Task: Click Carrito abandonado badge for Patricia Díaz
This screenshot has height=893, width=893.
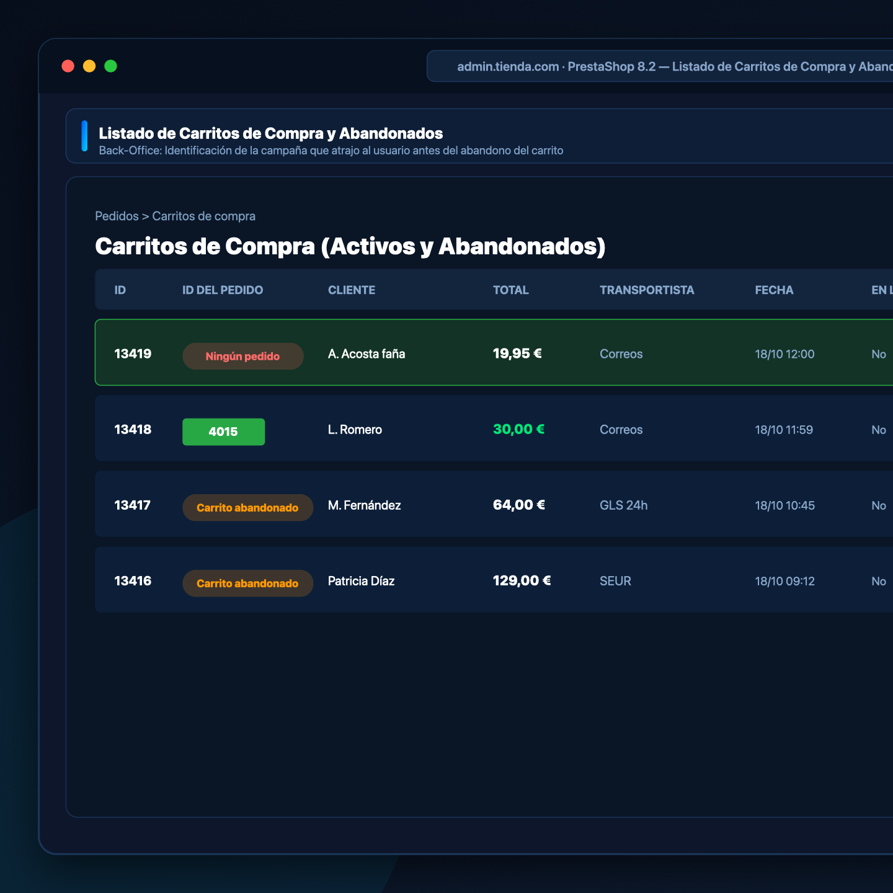Action: click(247, 584)
